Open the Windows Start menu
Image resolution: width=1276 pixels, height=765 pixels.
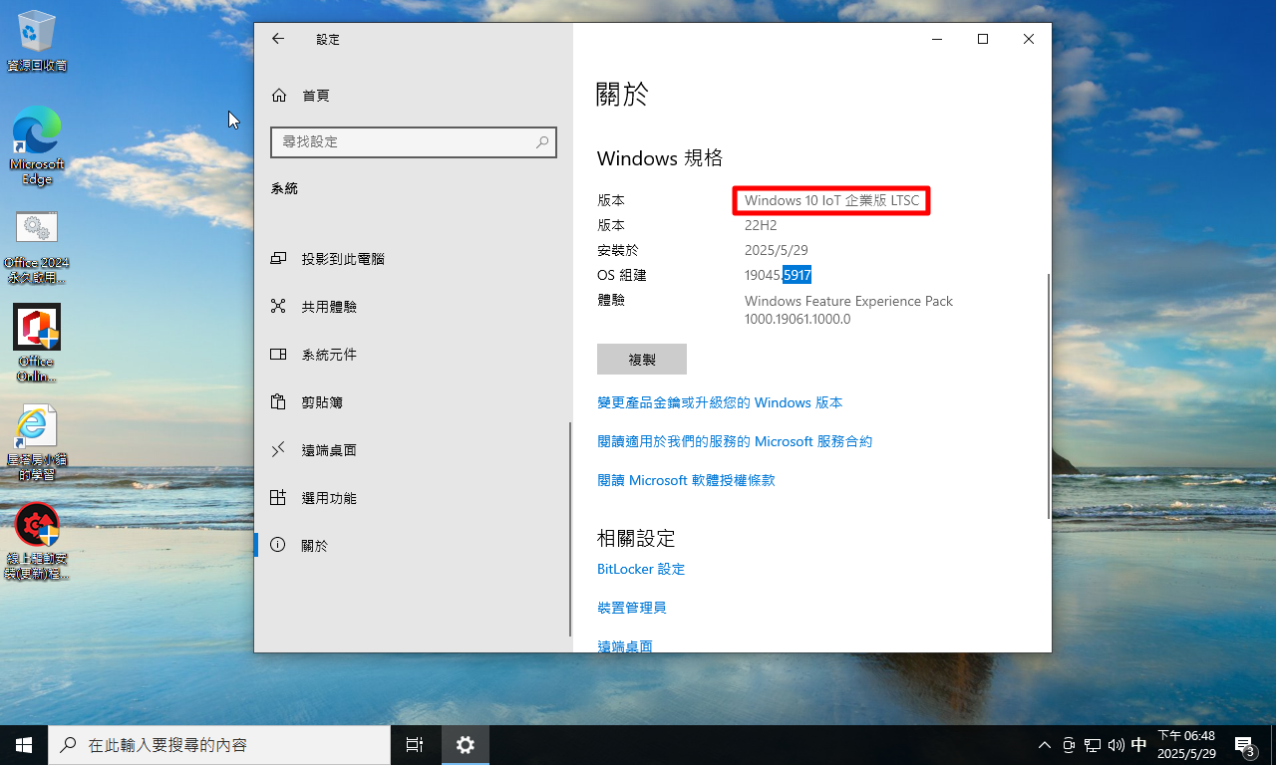click(x=24, y=745)
